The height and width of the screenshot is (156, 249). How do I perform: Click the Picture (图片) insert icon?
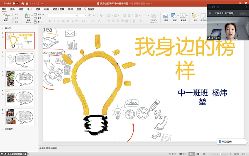pyautogui.click(x=165, y=16)
